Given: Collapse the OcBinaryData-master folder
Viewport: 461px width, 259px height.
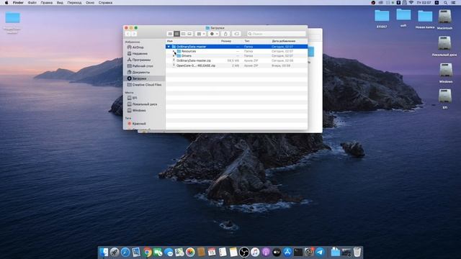Looking at the screenshot, I should [x=169, y=47].
